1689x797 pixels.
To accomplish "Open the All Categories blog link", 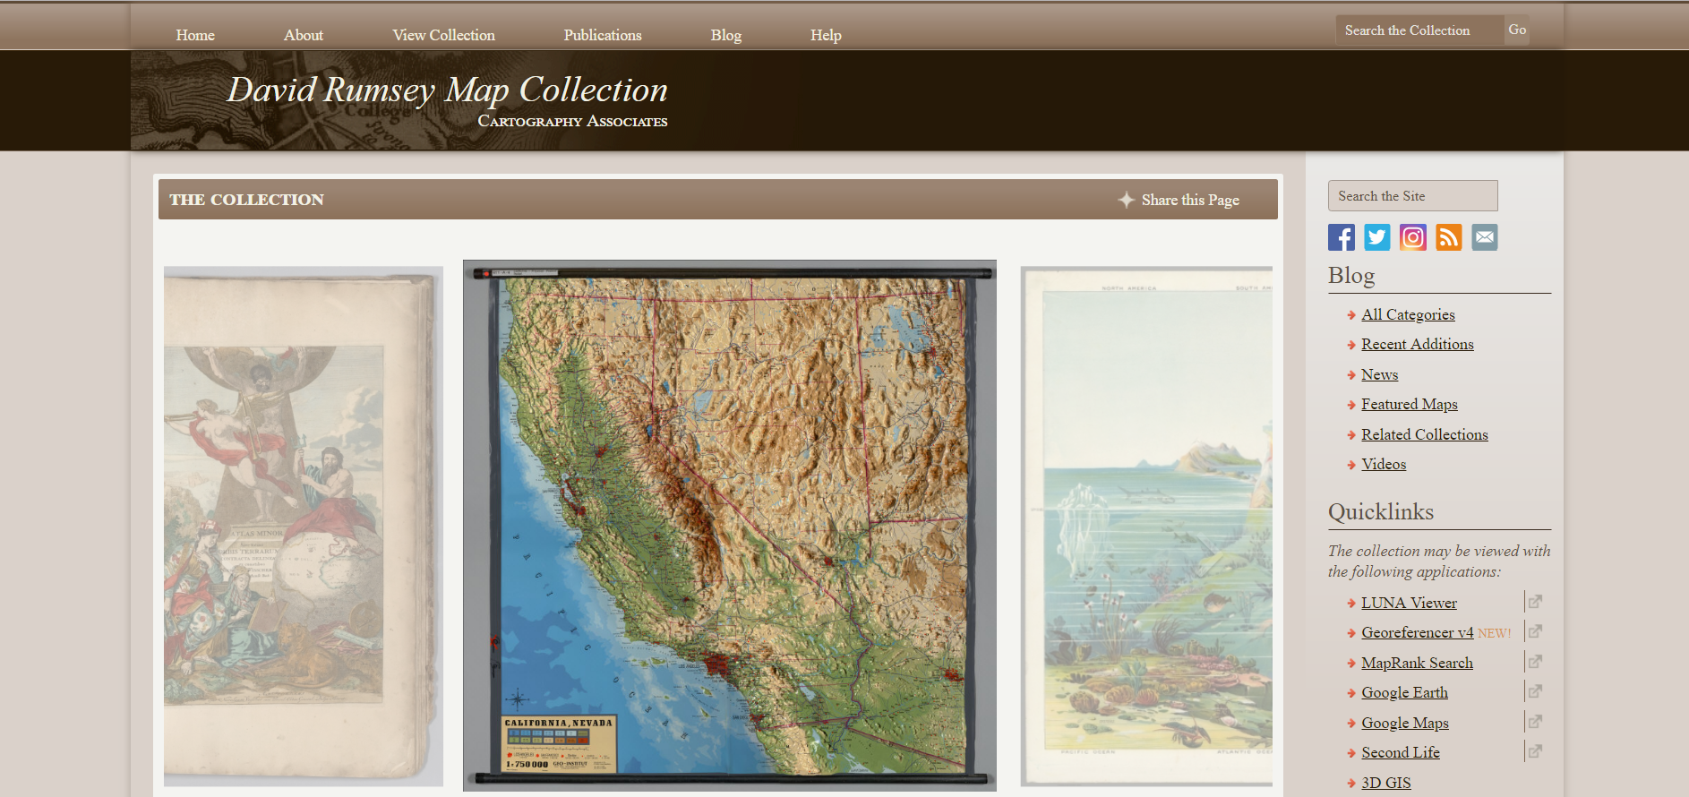I will click(x=1408, y=314).
